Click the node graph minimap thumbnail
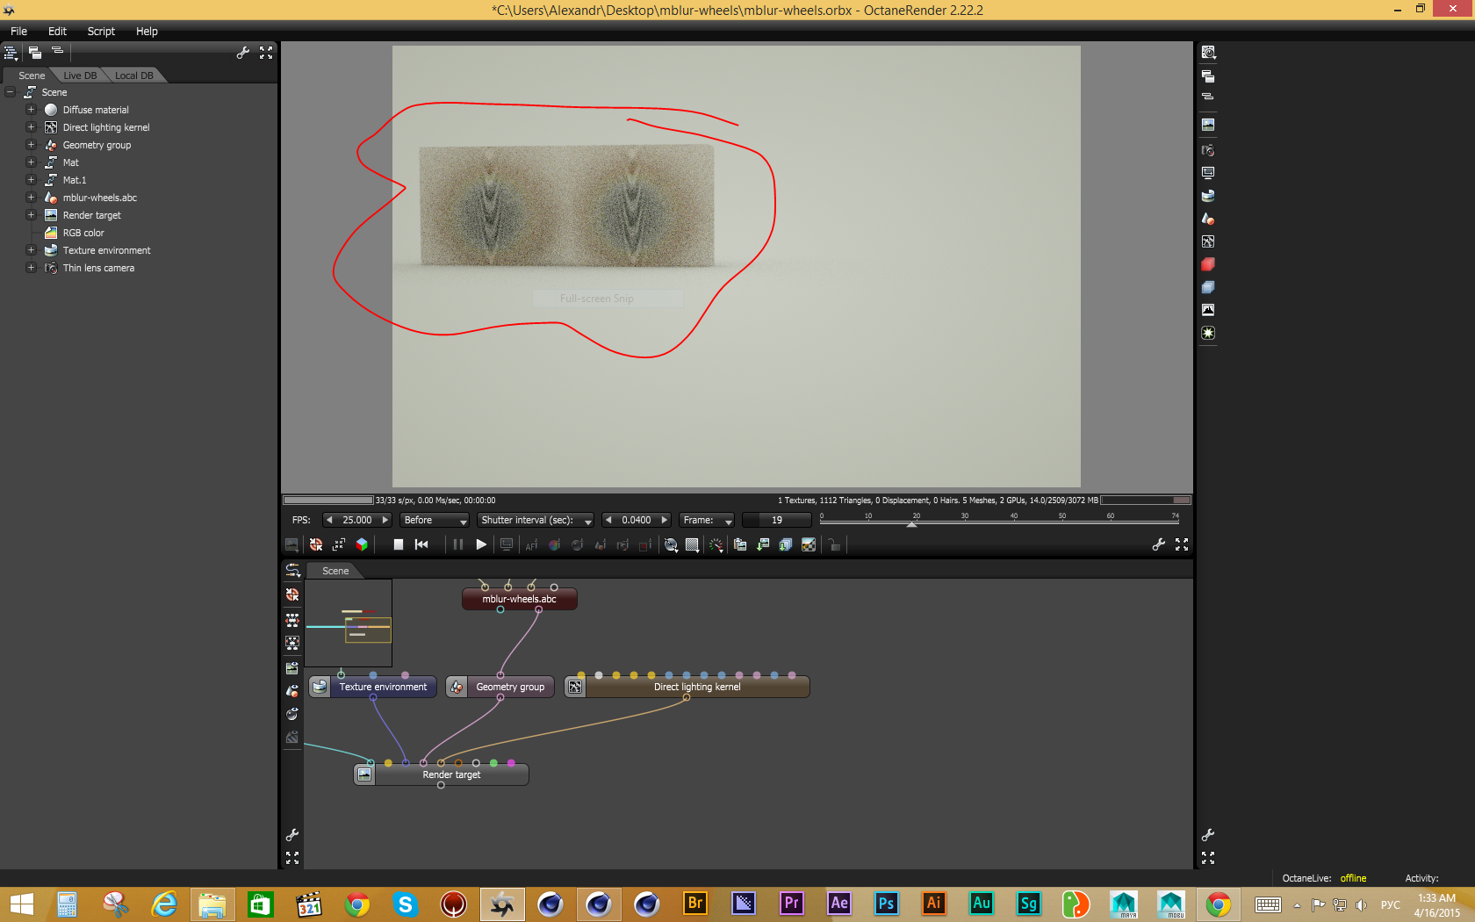1475x922 pixels. point(349,623)
